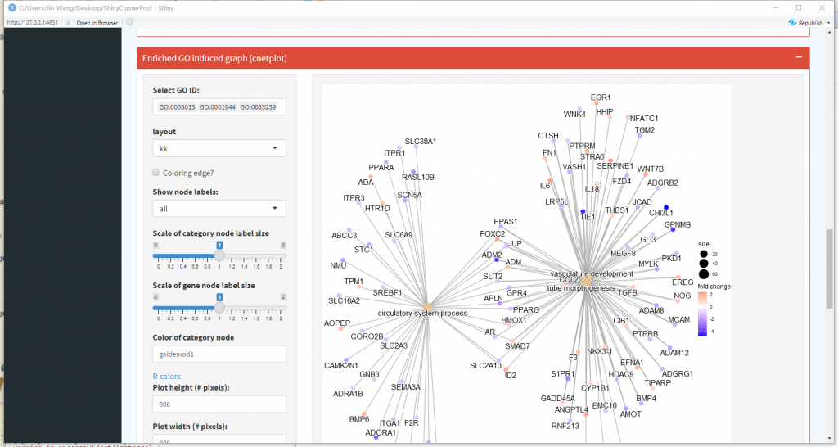Click the R Shiny window icon

pyautogui.click(x=11, y=7)
